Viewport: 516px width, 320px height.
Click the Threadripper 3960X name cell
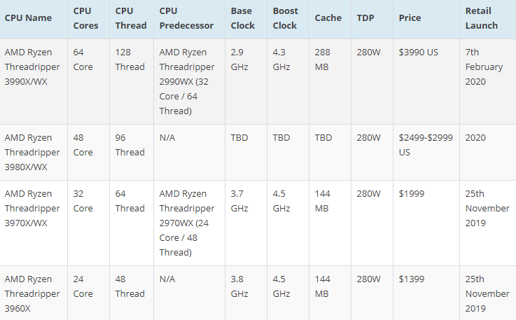pyautogui.click(x=34, y=293)
